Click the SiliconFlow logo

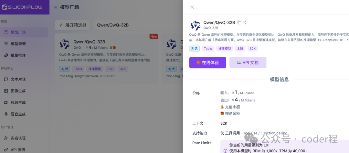[x=22, y=7]
